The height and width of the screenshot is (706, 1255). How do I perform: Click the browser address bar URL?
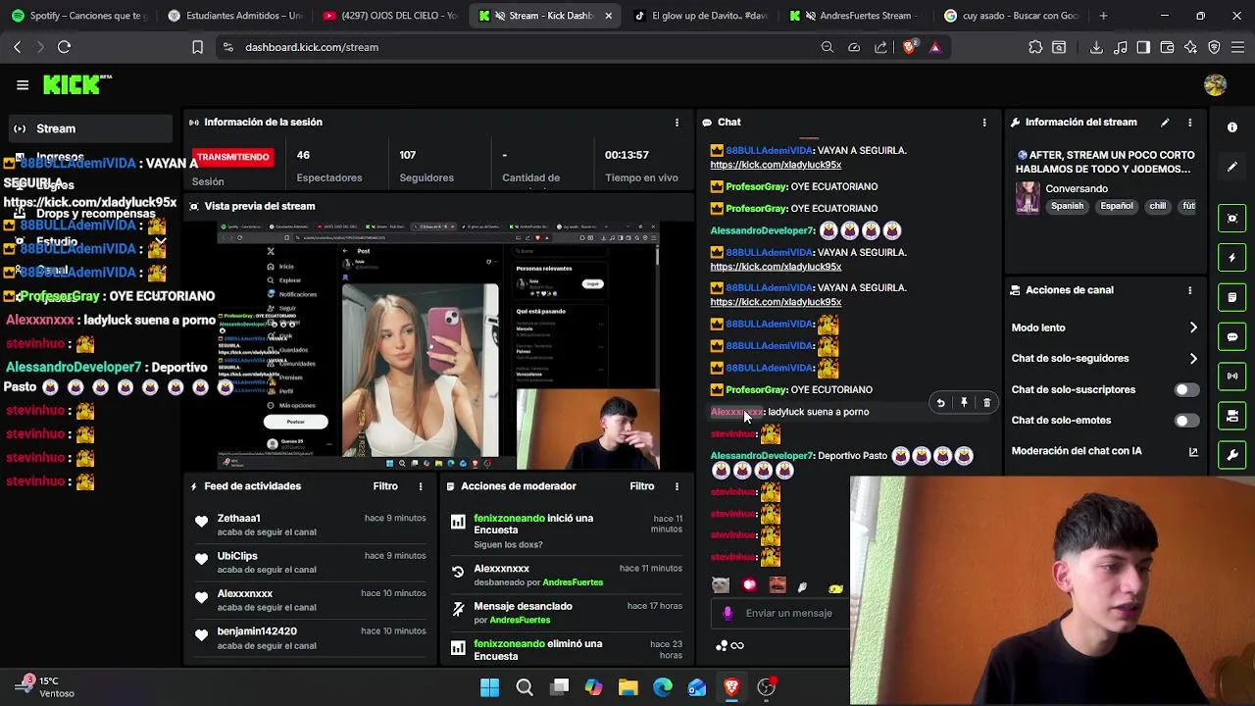312,47
